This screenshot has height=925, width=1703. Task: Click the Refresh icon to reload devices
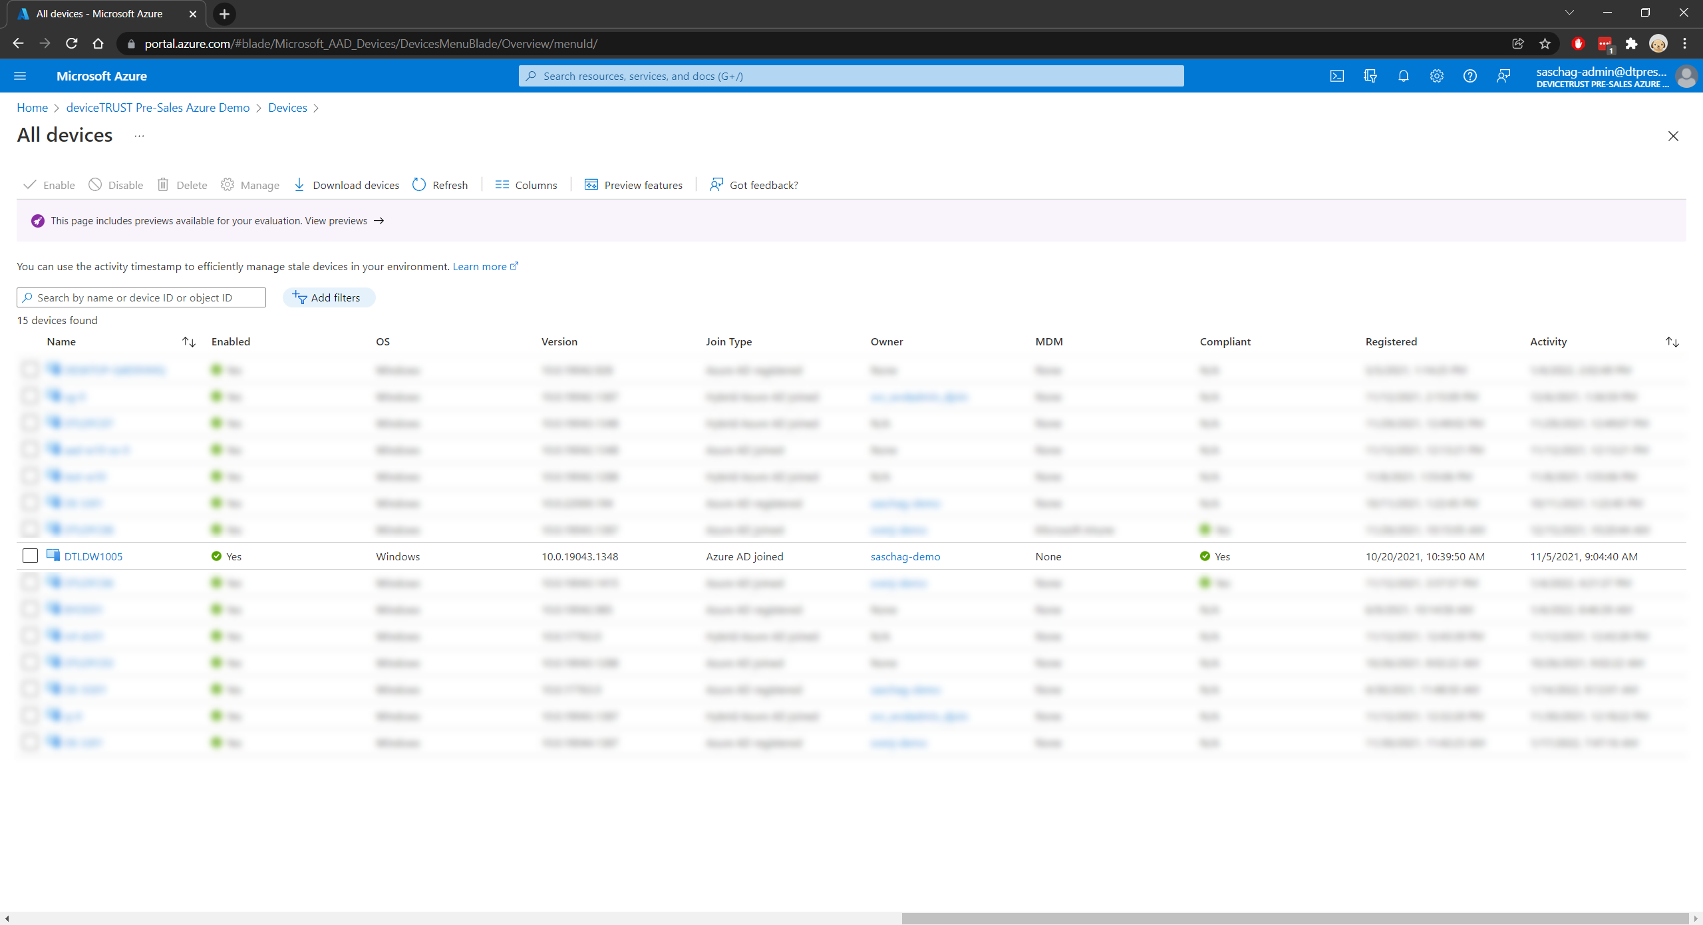click(418, 185)
